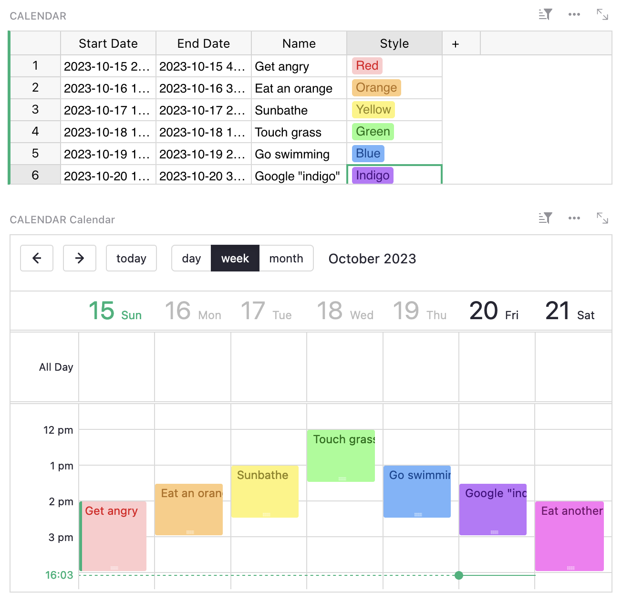Viewport: 622px width, 604px height.
Task: Open the Calendar view's more options menu
Action: [x=574, y=218]
